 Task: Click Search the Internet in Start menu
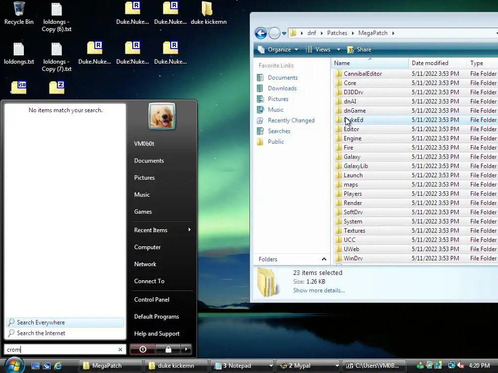pos(65,333)
